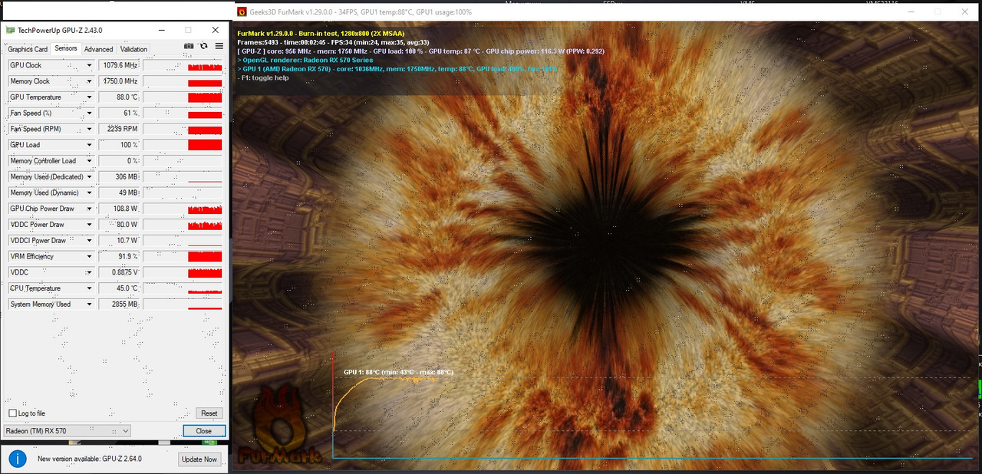
Task: Expand the Memory Used (Dynamic) dropdown
Action: (89, 193)
